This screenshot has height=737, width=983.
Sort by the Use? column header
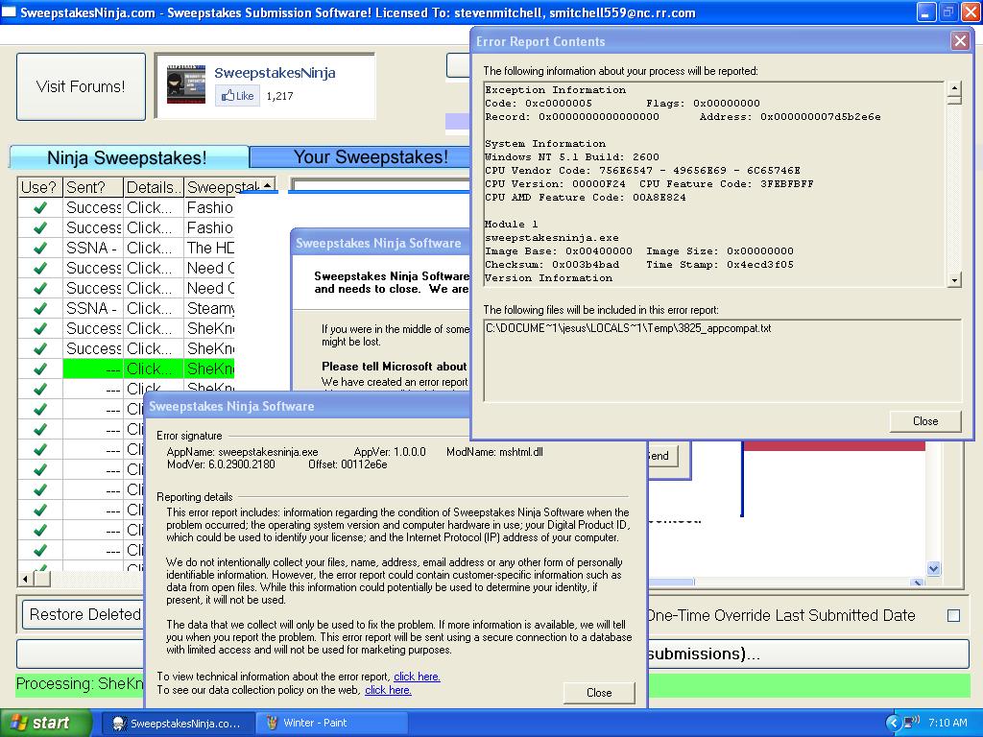tap(38, 187)
